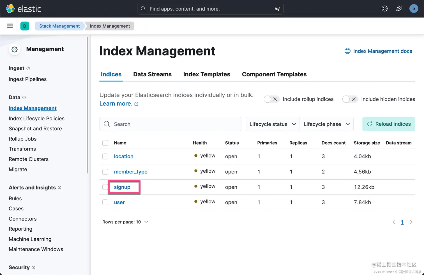The width and height of the screenshot is (424, 275).
Task: Open Machine Learning in sidebar
Action: [30, 239]
